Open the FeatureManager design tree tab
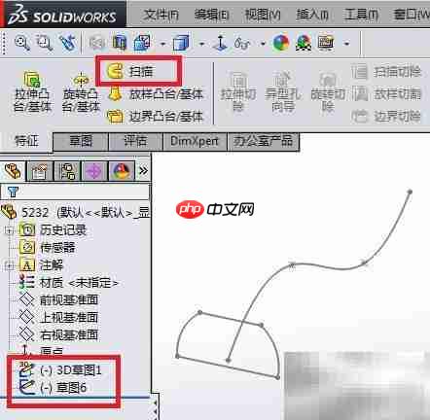430x420 pixels. pos(13,170)
